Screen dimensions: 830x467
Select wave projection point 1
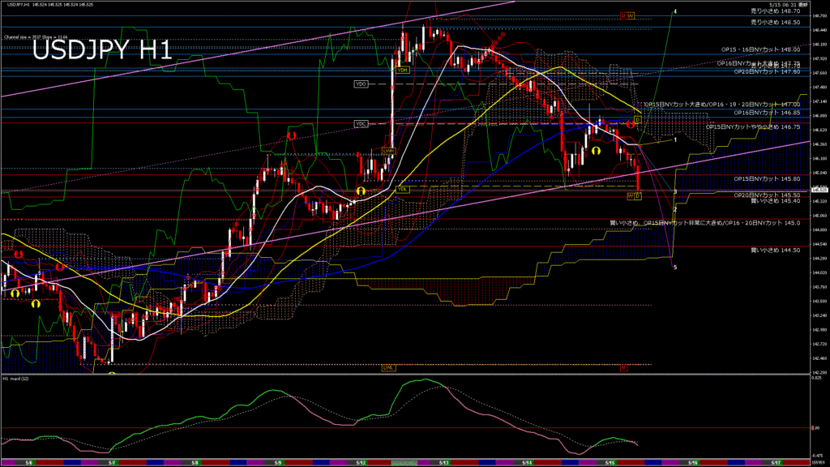pos(675,139)
